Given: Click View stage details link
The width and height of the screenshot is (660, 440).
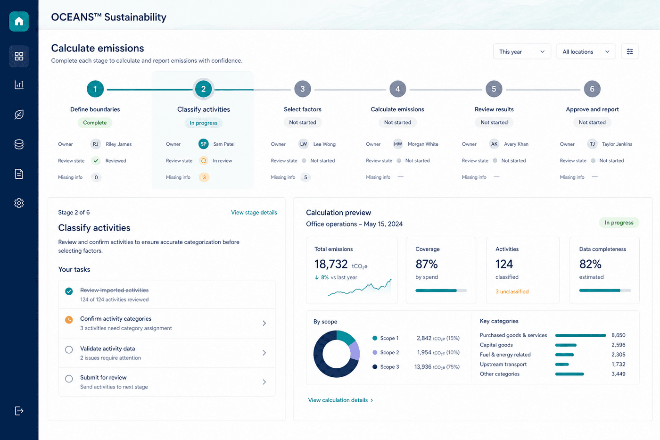Looking at the screenshot, I should (254, 212).
